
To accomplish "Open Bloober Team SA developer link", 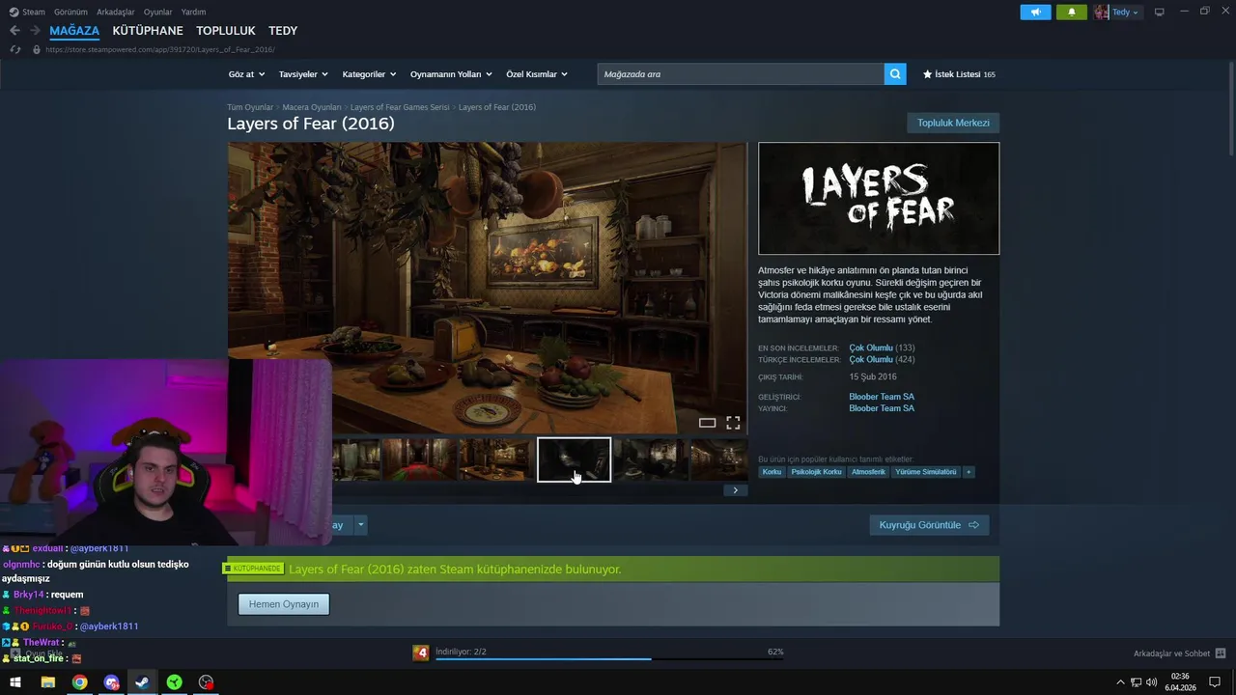I will (x=882, y=397).
